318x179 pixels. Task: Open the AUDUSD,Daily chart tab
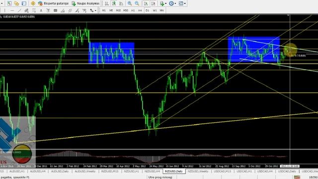(60, 171)
